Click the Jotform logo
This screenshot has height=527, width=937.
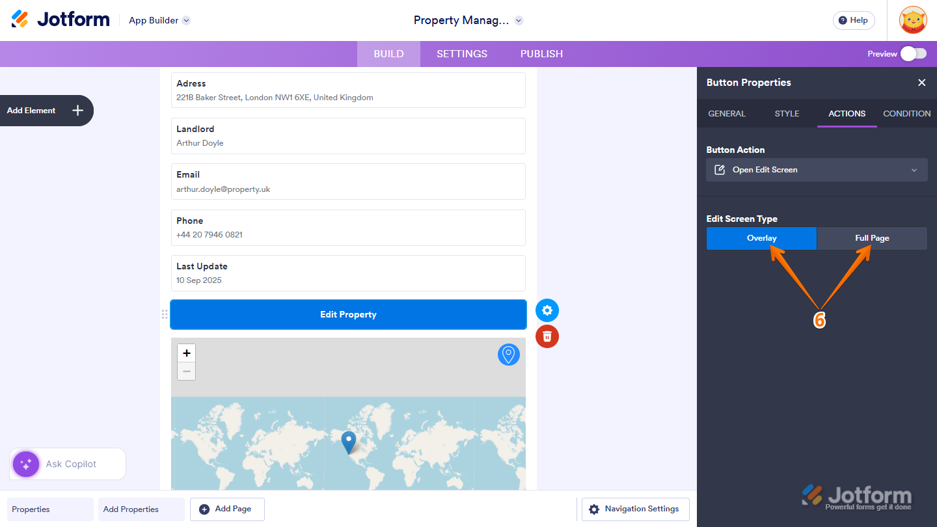click(61, 20)
